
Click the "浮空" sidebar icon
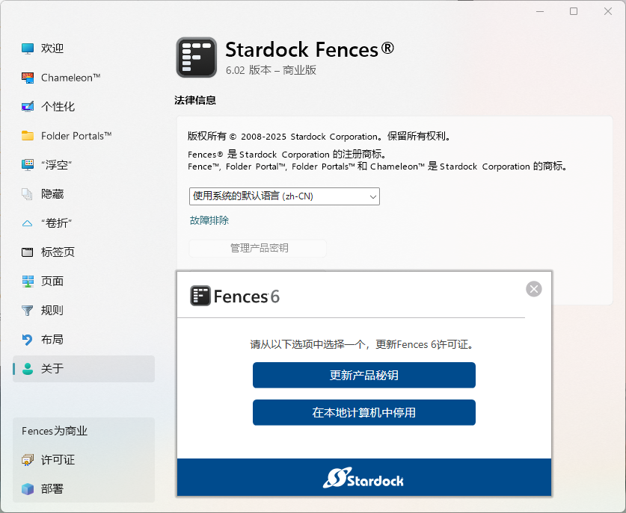28,165
